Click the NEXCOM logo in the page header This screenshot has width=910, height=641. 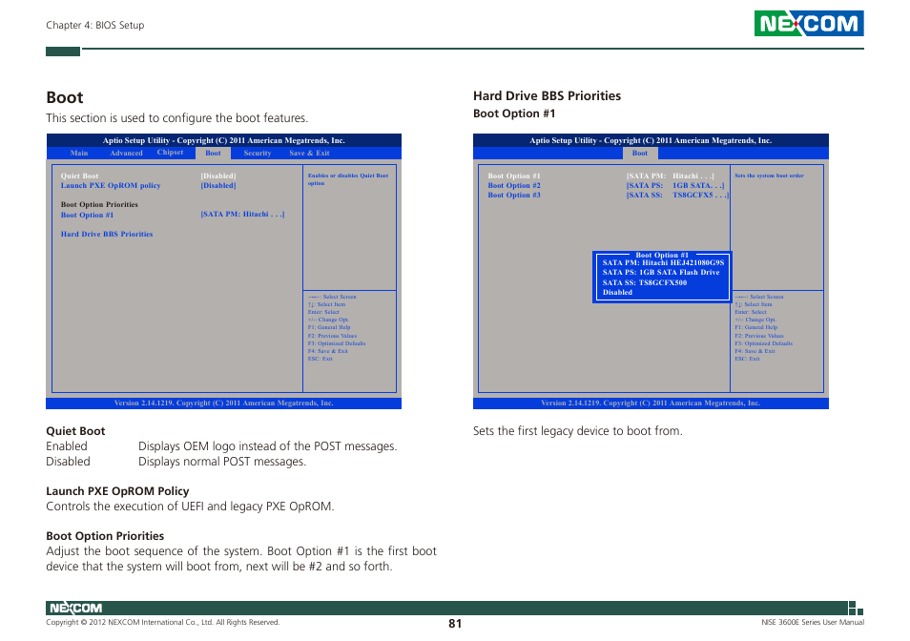pos(809,23)
